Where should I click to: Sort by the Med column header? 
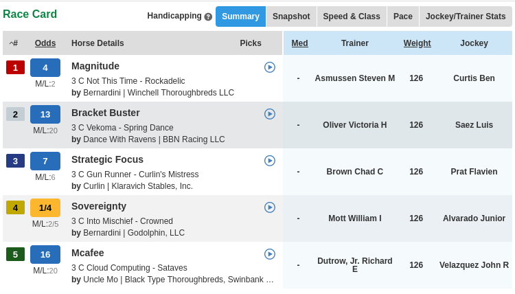[299, 43]
